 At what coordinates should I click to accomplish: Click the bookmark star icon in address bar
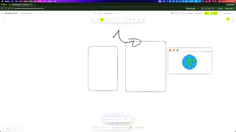pyautogui.click(x=198, y=9)
